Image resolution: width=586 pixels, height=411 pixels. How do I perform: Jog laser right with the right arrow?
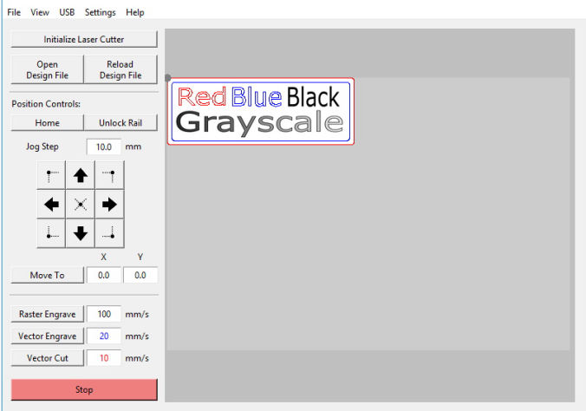[109, 204]
